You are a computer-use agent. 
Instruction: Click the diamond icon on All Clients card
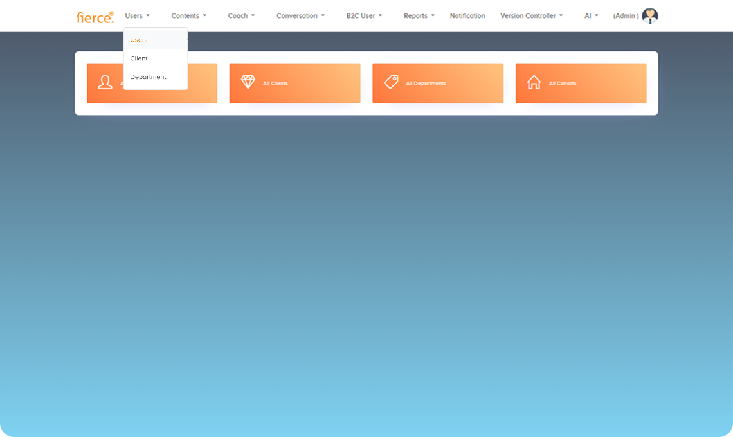[248, 82]
